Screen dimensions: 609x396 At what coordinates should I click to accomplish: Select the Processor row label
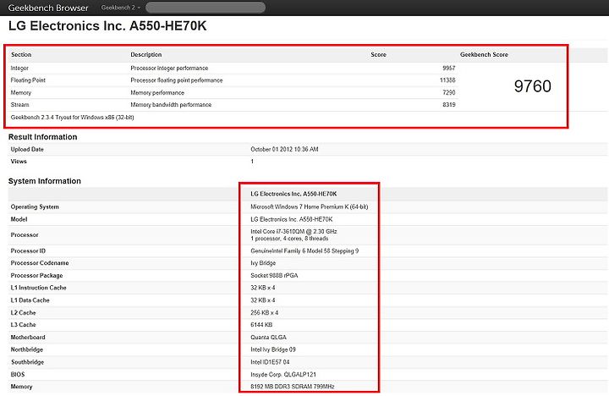pyautogui.click(x=25, y=234)
